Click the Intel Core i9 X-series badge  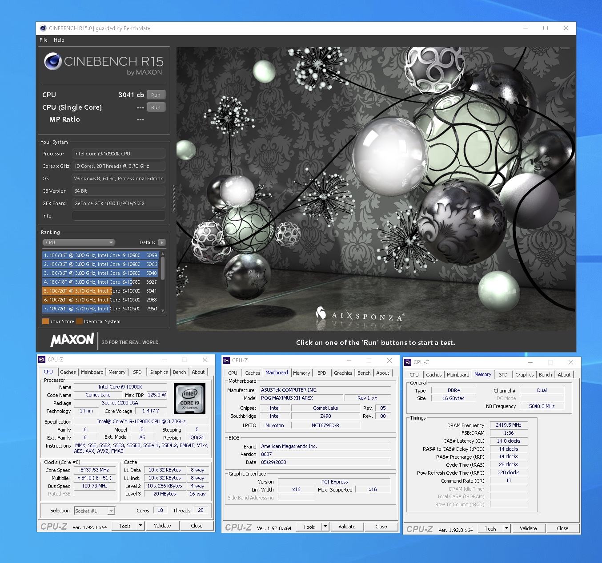[189, 399]
